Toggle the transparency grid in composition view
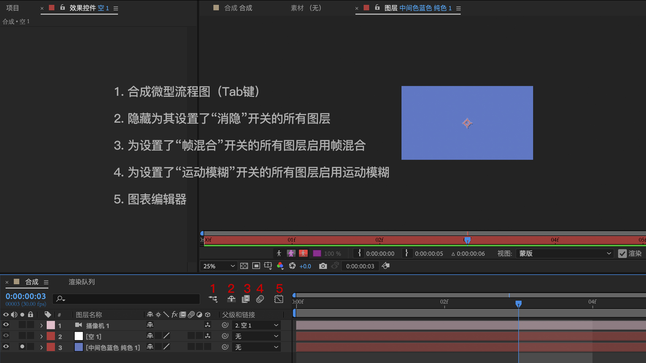Image resolution: width=646 pixels, height=363 pixels. click(244, 266)
